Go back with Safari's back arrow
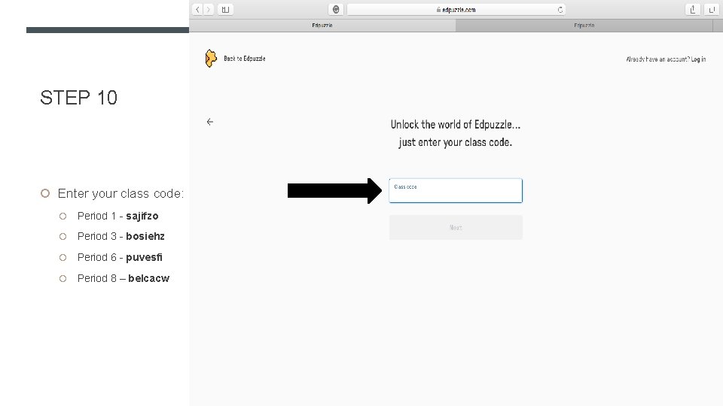 coord(197,9)
